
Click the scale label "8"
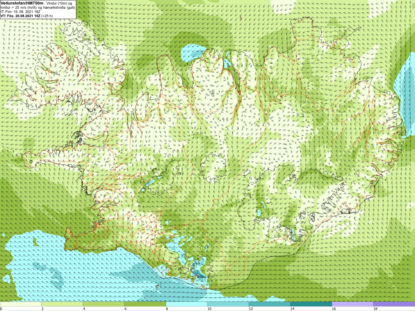tap(167, 309)
